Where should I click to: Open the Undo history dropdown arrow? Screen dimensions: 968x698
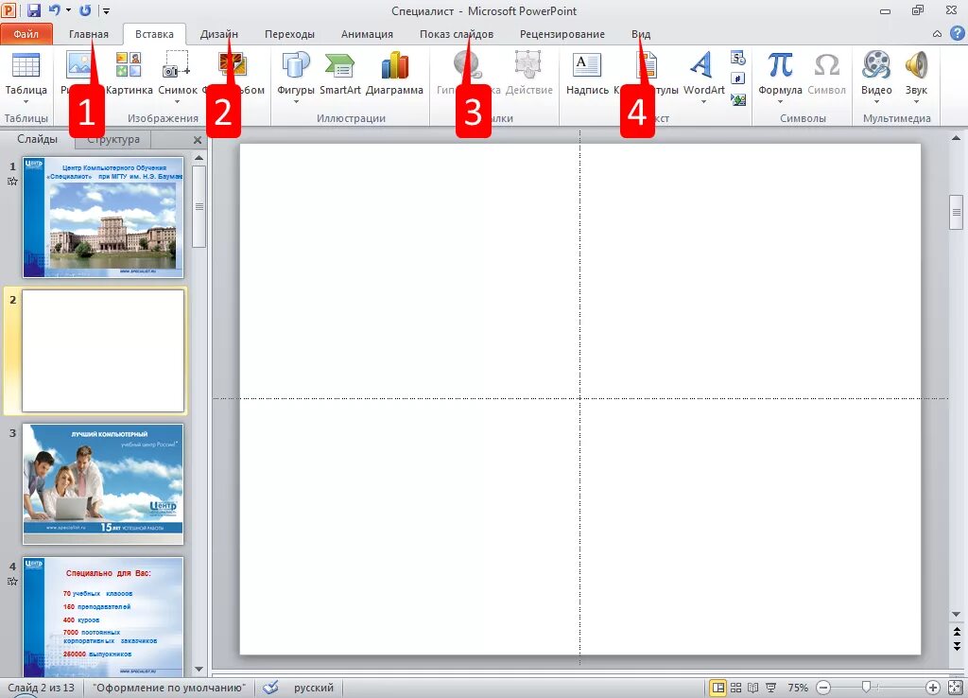pos(68,10)
